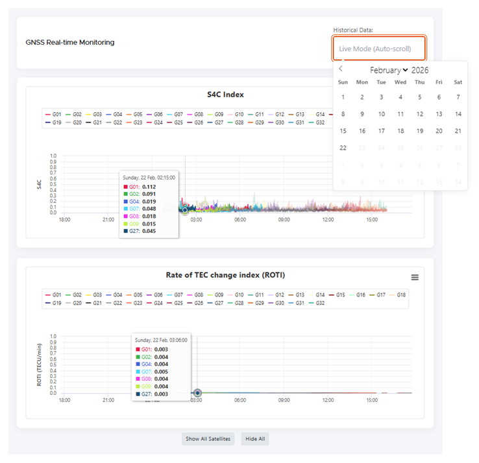Focus the Live Mode historical data field

[x=379, y=49]
